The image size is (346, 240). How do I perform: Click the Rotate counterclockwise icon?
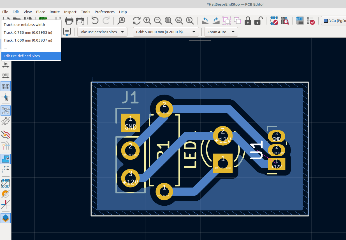click(x=205, y=21)
